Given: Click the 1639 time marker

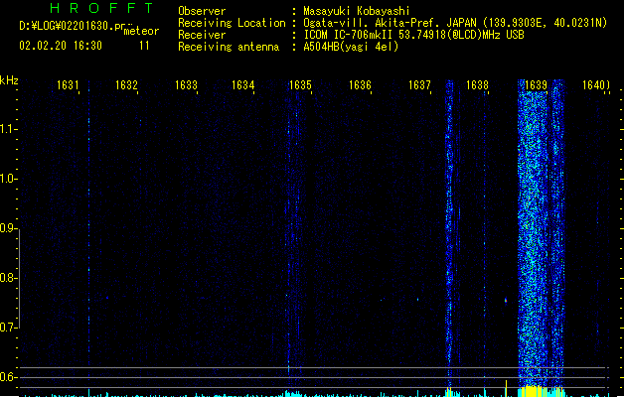Looking at the screenshot, I should tap(537, 85).
